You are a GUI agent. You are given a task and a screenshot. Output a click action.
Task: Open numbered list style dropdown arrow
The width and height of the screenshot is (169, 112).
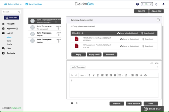[129, 75]
